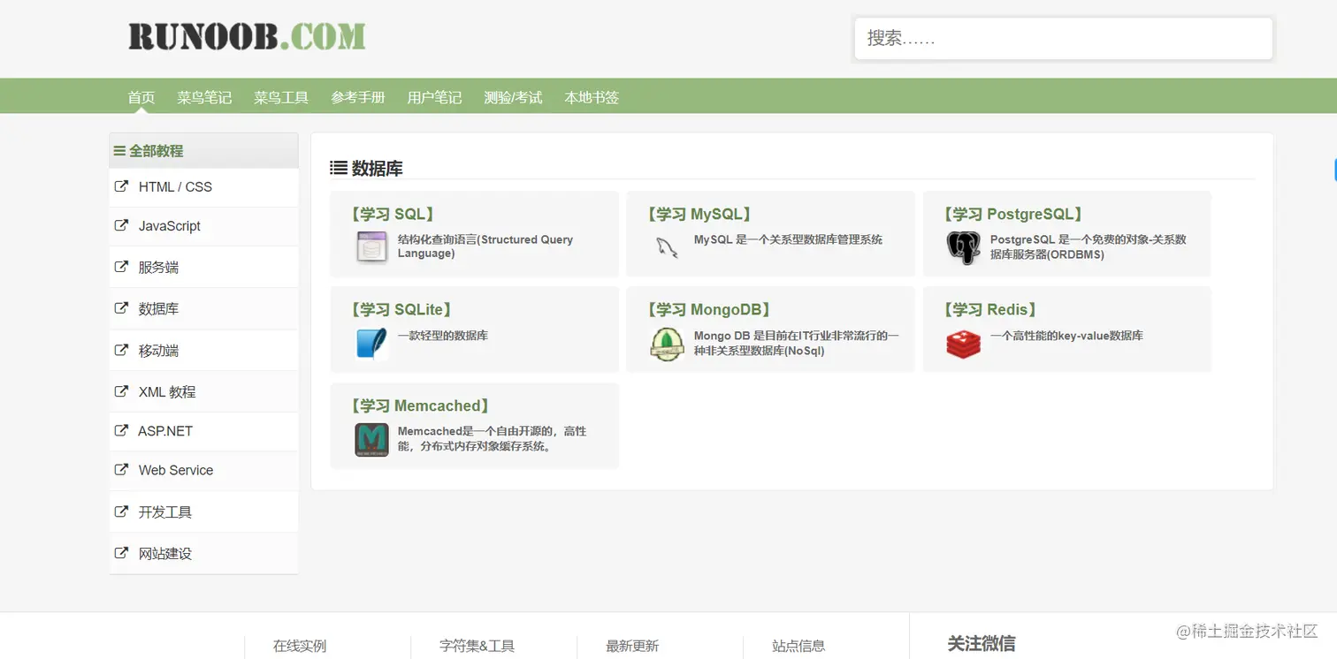Click external-link icon beside ASP.NET
Image resolution: width=1337 pixels, height=659 pixels.
[121, 430]
